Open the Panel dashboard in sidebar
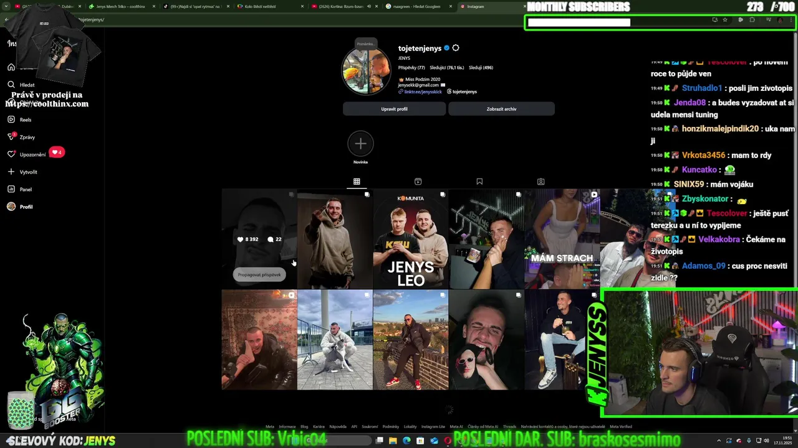Image resolution: width=798 pixels, height=448 pixels. (20, 189)
